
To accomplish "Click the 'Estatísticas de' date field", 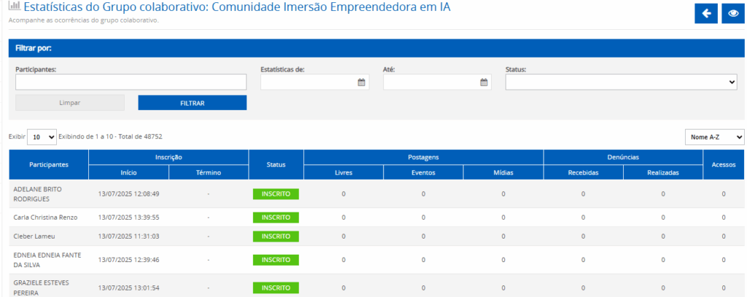I will point(308,82).
